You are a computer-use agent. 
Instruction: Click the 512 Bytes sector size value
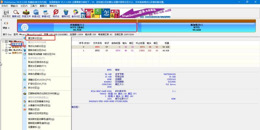point(171,84)
